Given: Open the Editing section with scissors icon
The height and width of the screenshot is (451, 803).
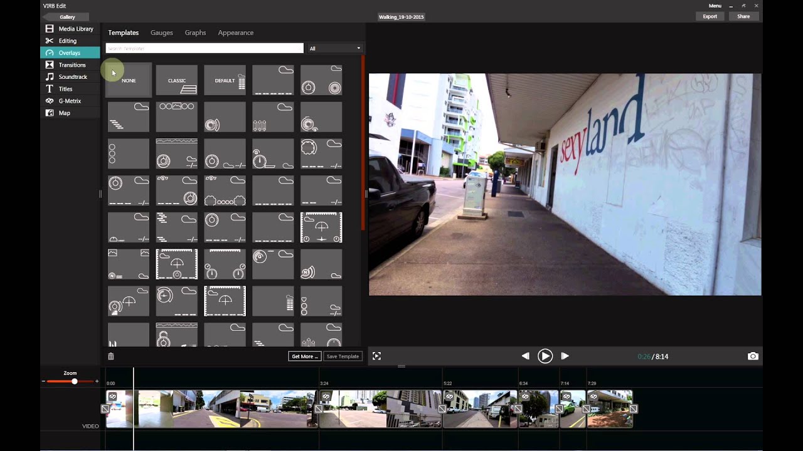Looking at the screenshot, I should coord(70,41).
